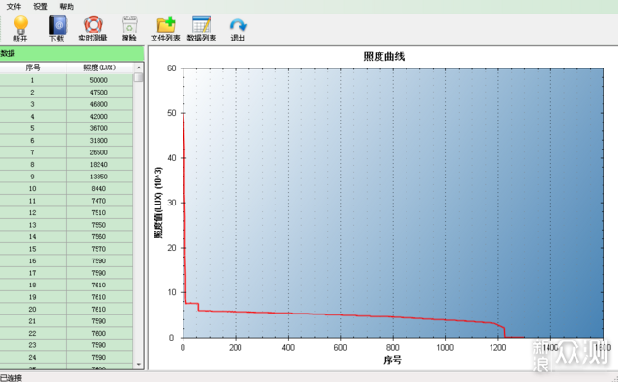Click the 照度曲线 chart title
This screenshot has width=618, height=382.
384,56
